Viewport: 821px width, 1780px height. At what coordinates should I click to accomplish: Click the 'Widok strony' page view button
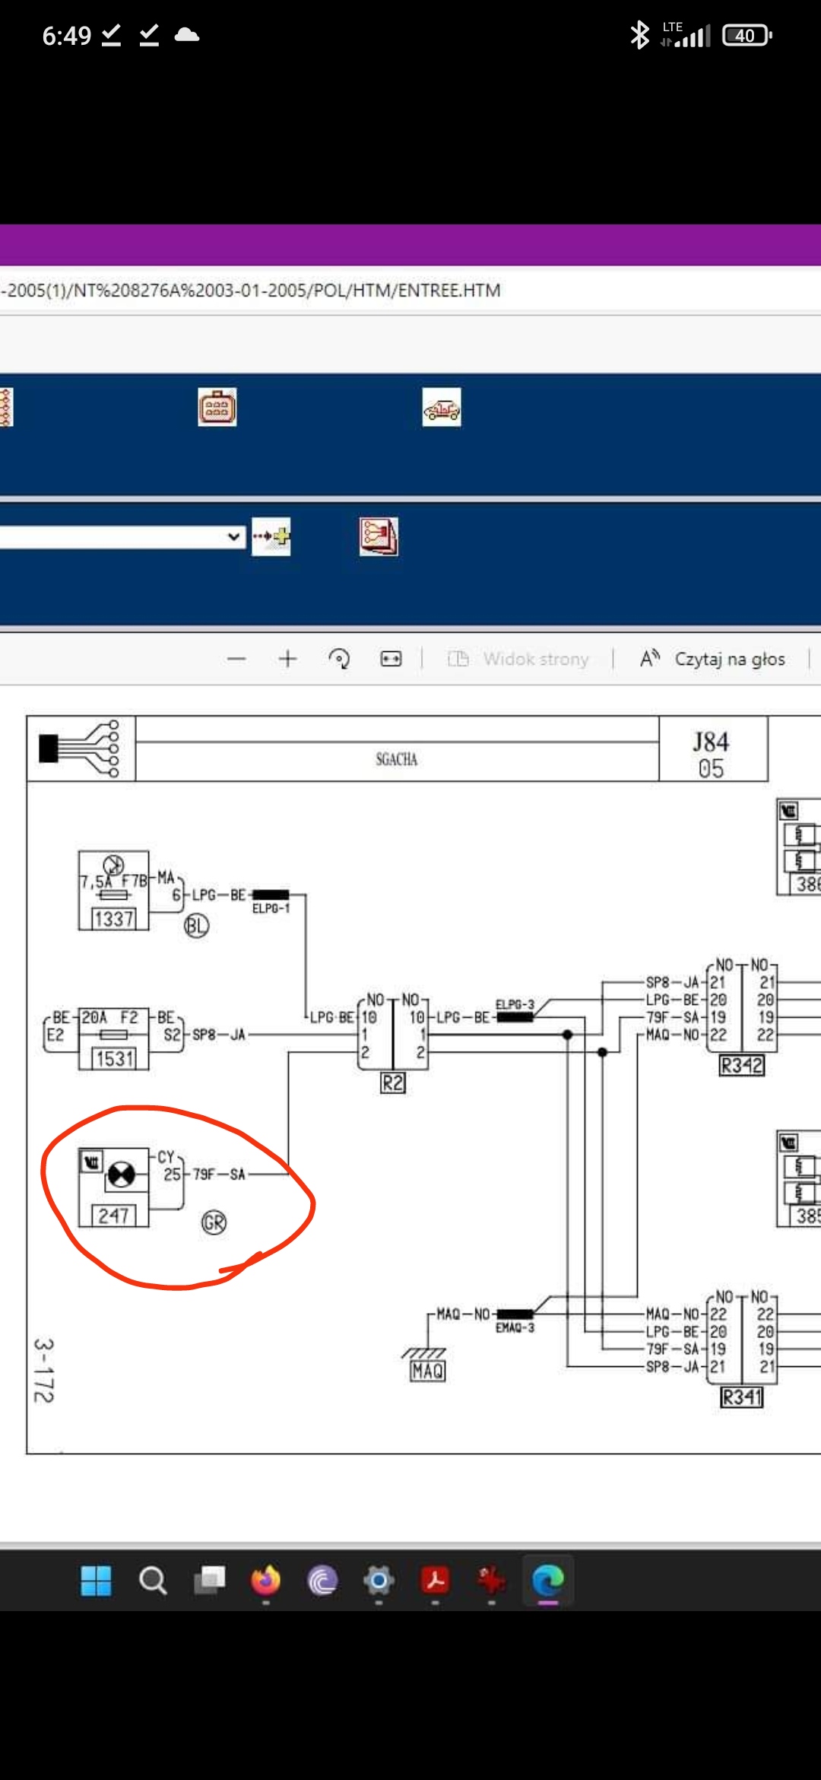tap(518, 659)
